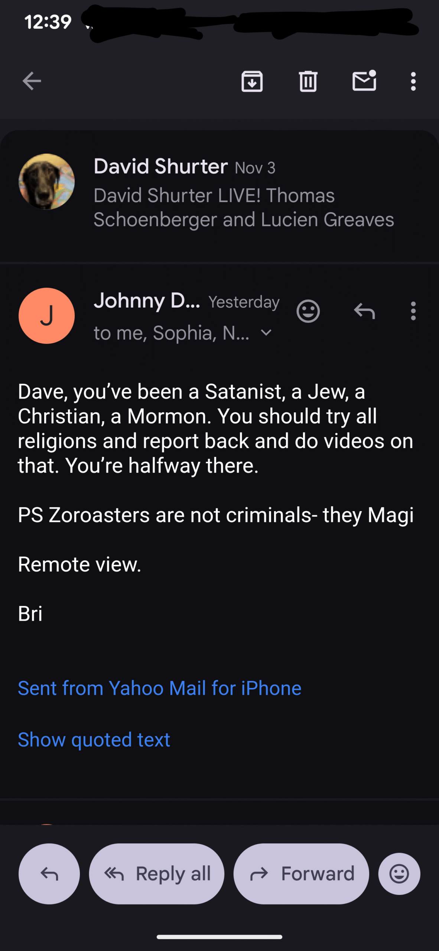Viewport: 439px width, 951px height.
Task: Tap the system home gesture bar
Action: pyautogui.click(x=219, y=937)
